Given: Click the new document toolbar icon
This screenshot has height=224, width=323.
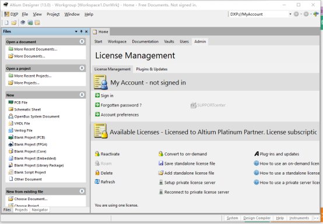Looking at the screenshot, I should tap(6, 23).
